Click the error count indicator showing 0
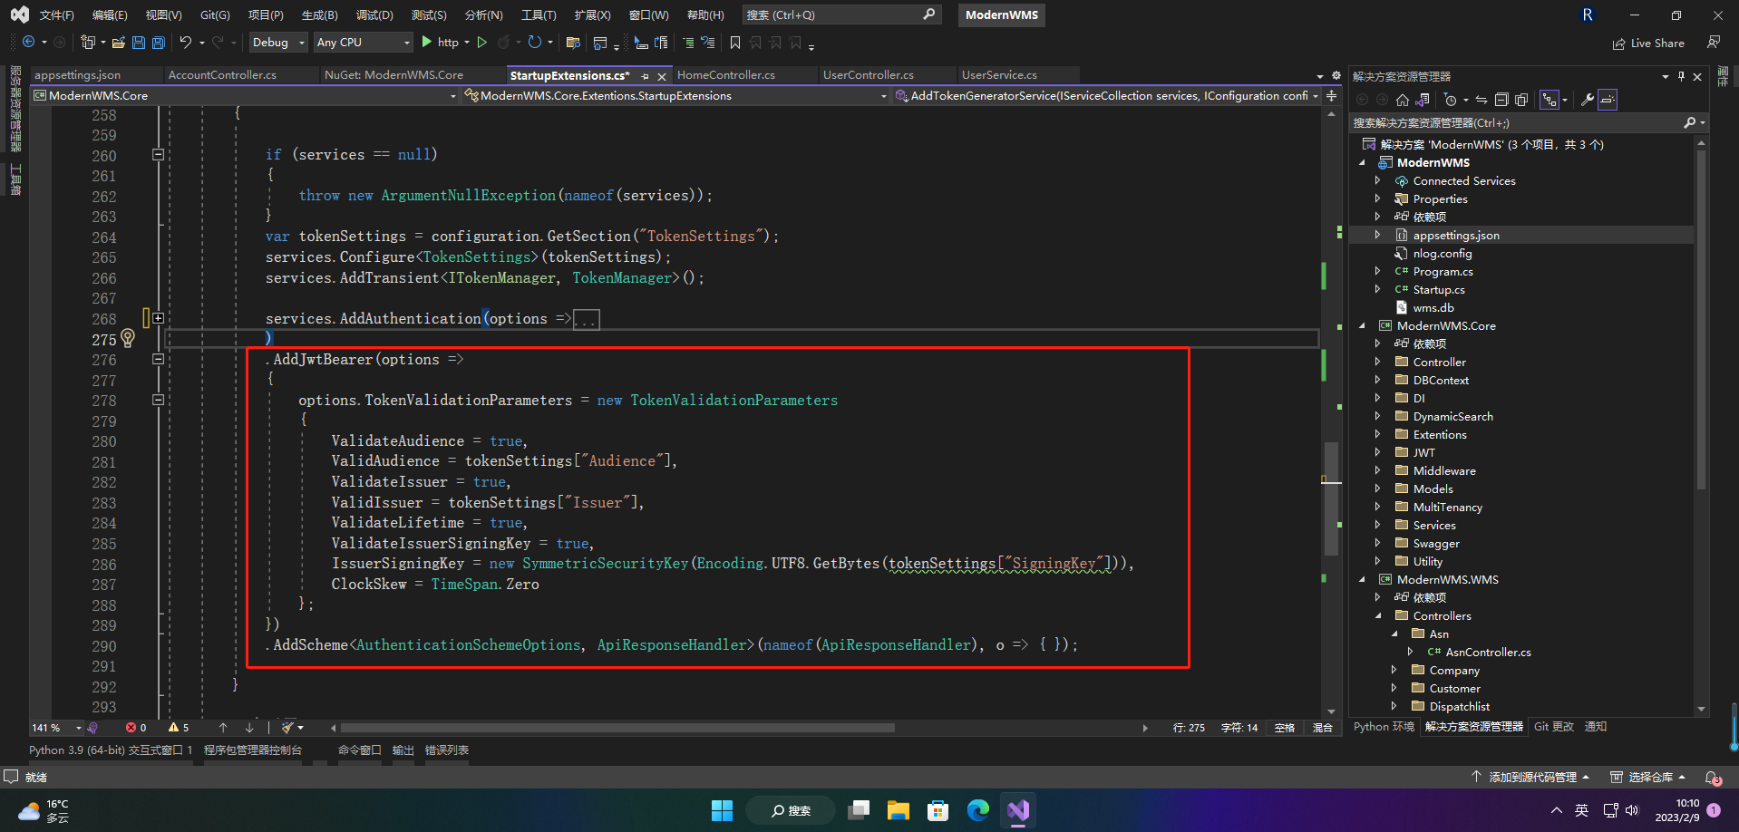Screen dimensions: 1739x832 pos(136,728)
